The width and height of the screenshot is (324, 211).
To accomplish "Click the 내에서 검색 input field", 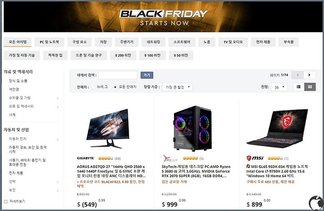I will pyautogui.click(x=118, y=75).
